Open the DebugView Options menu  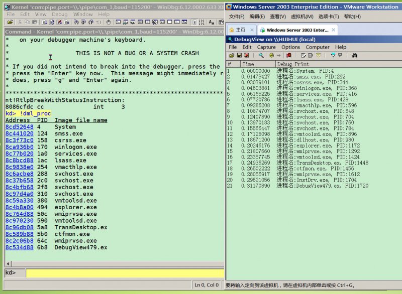click(290, 47)
